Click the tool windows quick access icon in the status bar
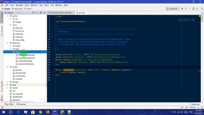The image size is (204, 115). coord(2,107)
